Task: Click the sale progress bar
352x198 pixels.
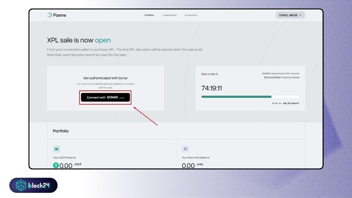Action: (x=250, y=97)
